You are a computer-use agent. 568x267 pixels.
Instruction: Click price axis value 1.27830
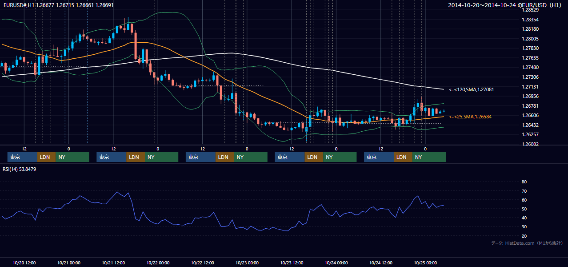[530, 49]
